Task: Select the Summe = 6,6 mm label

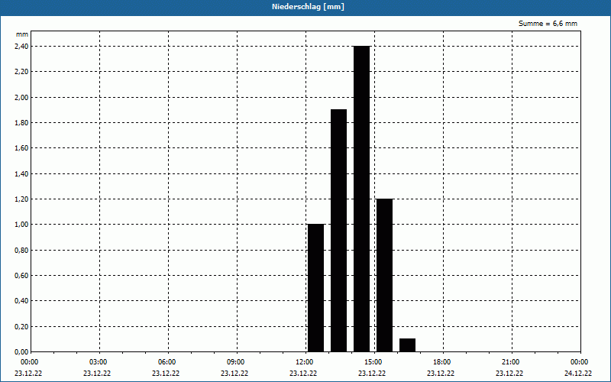Action: [x=548, y=24]
